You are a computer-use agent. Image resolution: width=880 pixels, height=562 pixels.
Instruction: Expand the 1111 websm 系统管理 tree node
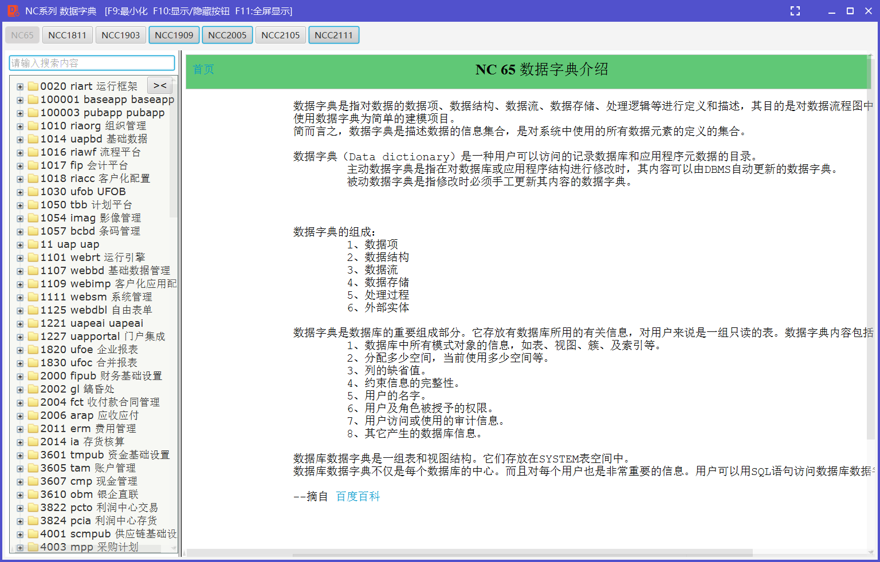tap(19, 296)
